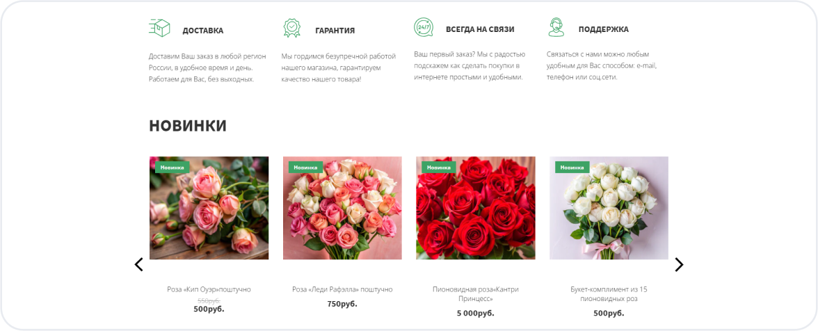Screen dimensions: 818x331
Task: Click the Новинка badge on white bouquet
Action: tap(572, 168)
